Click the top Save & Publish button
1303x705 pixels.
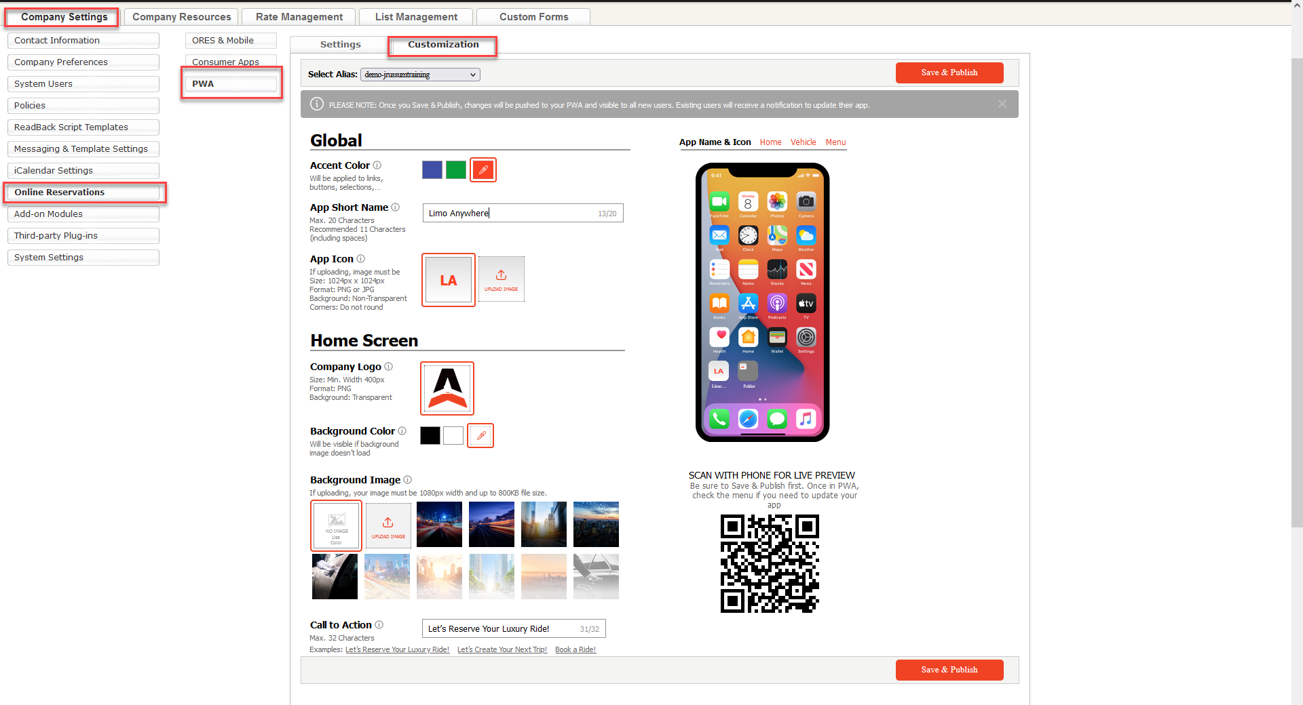pyautogui.click(x=949, y=73)
